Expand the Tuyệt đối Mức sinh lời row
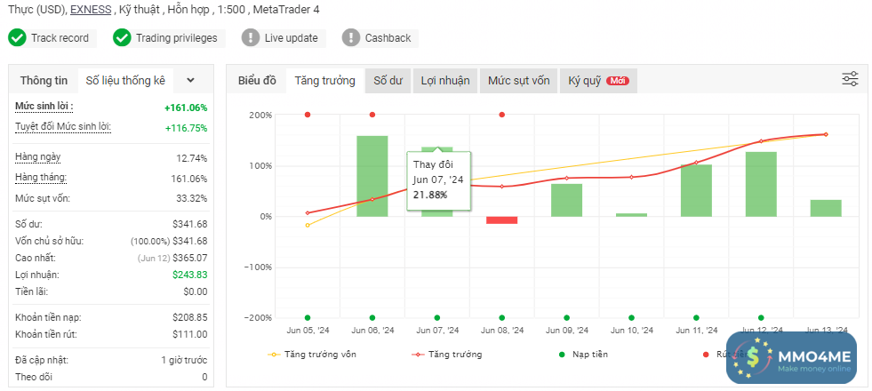 click(62, 127)
